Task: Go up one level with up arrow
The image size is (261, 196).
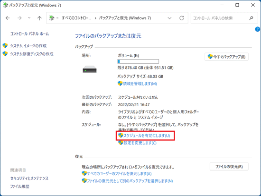Action: click(39, 18)
